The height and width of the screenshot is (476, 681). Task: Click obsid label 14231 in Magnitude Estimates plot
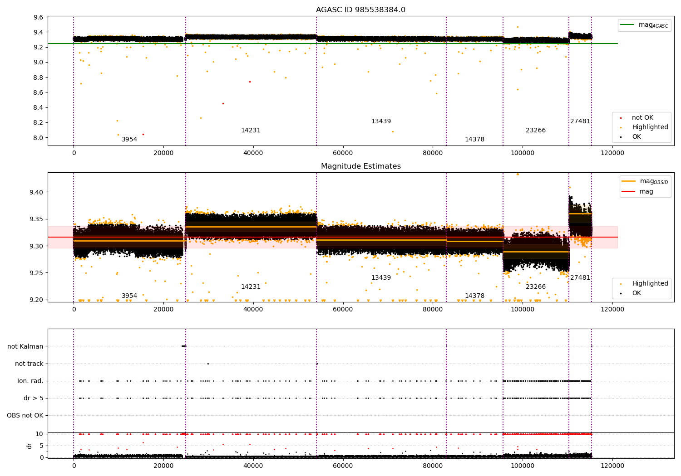[x=251, y=287]
